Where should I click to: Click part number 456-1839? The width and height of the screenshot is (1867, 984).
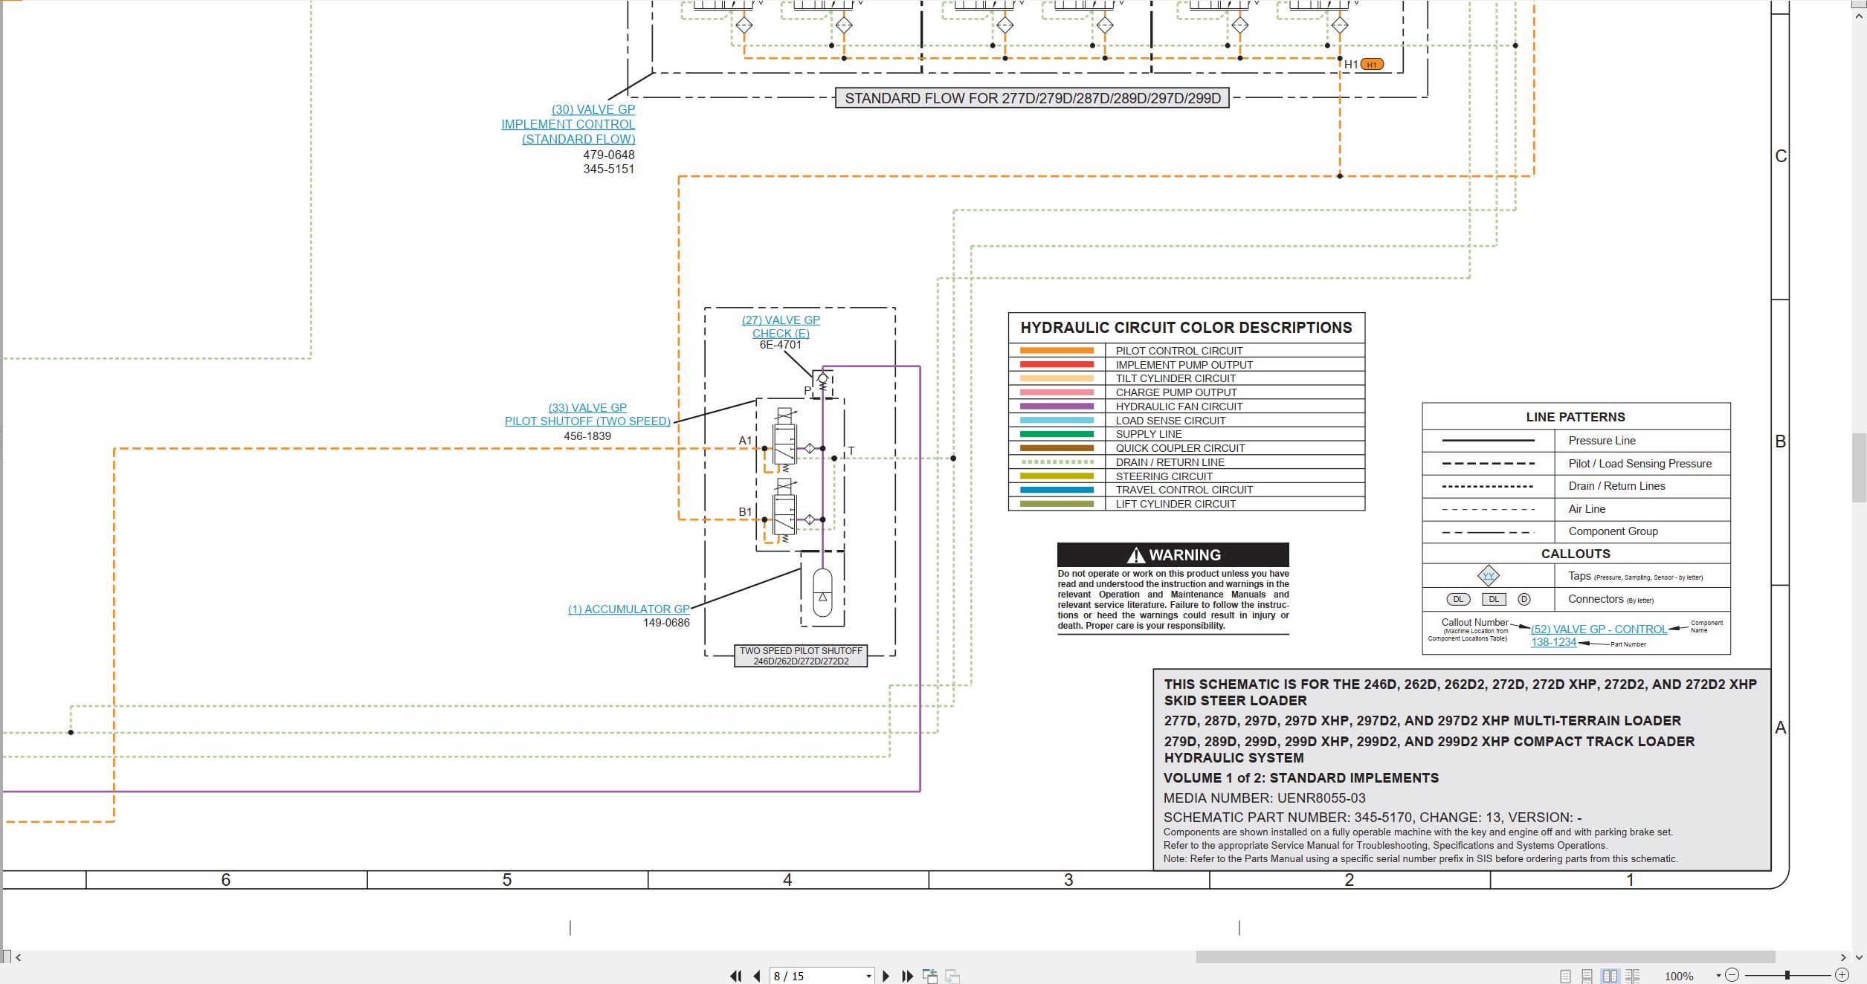587,436
